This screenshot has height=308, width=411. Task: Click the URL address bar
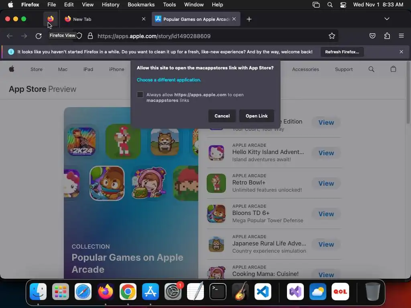pyautogui.click(x=206, y=36)
